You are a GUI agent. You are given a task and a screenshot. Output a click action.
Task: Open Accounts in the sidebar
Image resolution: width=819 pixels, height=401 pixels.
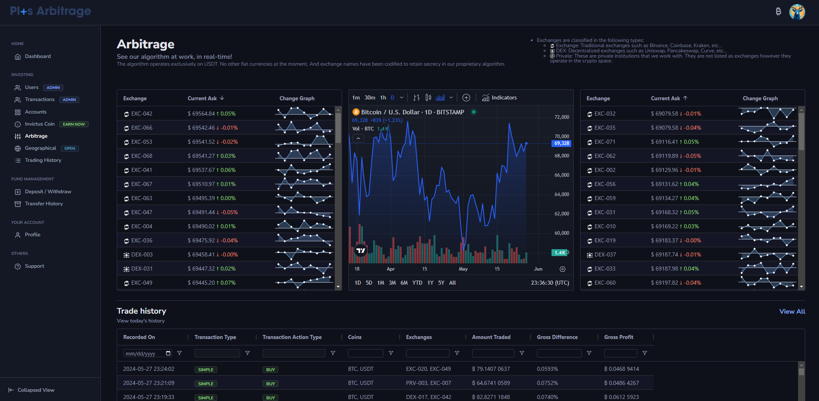pos(35,112)
